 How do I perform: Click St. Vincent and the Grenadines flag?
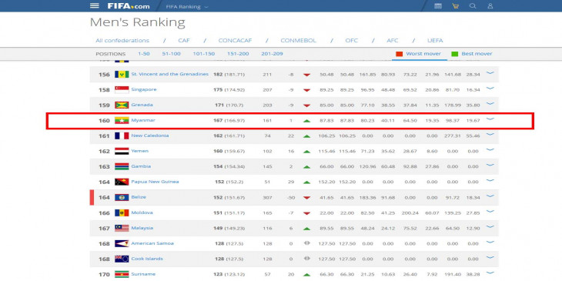[x=122, y=74]
